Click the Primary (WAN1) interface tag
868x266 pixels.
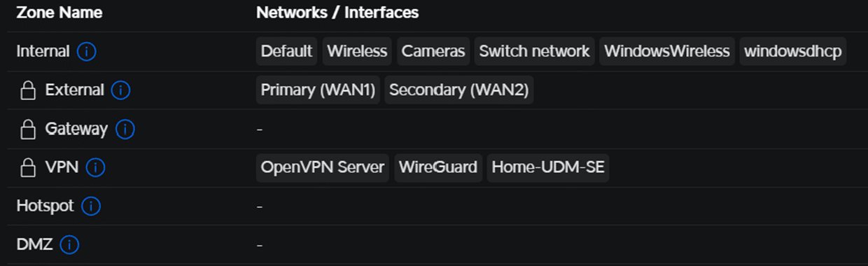pos(318,90)
